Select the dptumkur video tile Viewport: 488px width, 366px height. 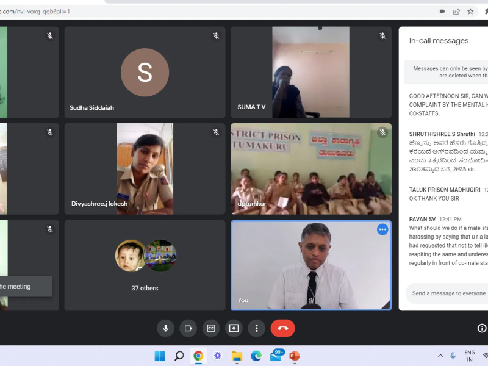coord(311,169)
